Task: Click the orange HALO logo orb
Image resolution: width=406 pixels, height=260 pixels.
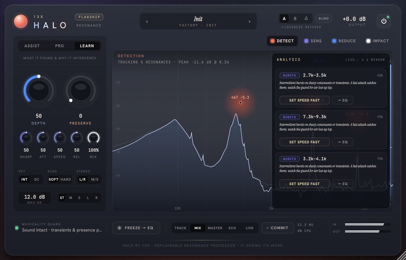Action: pyautogui.click(x=21, y=21)
